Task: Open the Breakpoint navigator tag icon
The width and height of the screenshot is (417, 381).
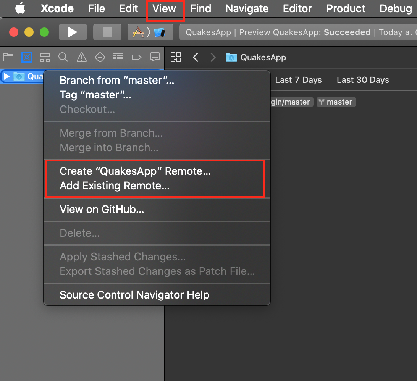Action: 136,57
